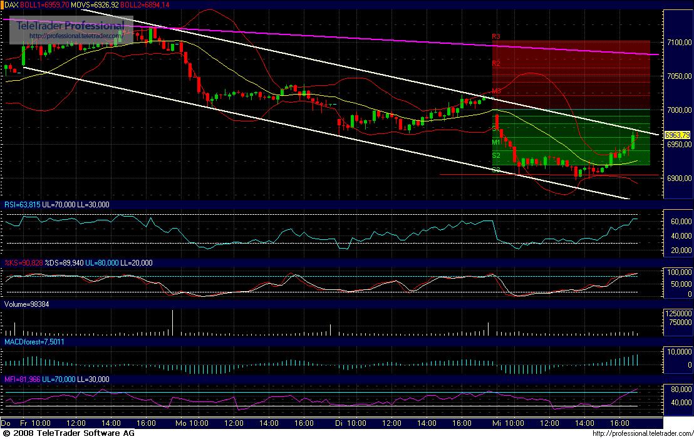This screenshot has width=694, height=439.
Task: Click the 6950,00 price axis label
Action: tap(679, 144)
